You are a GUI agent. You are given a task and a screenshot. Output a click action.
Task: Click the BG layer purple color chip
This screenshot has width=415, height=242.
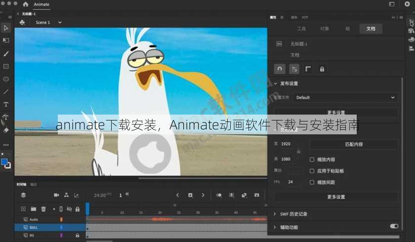pos(61,235)
